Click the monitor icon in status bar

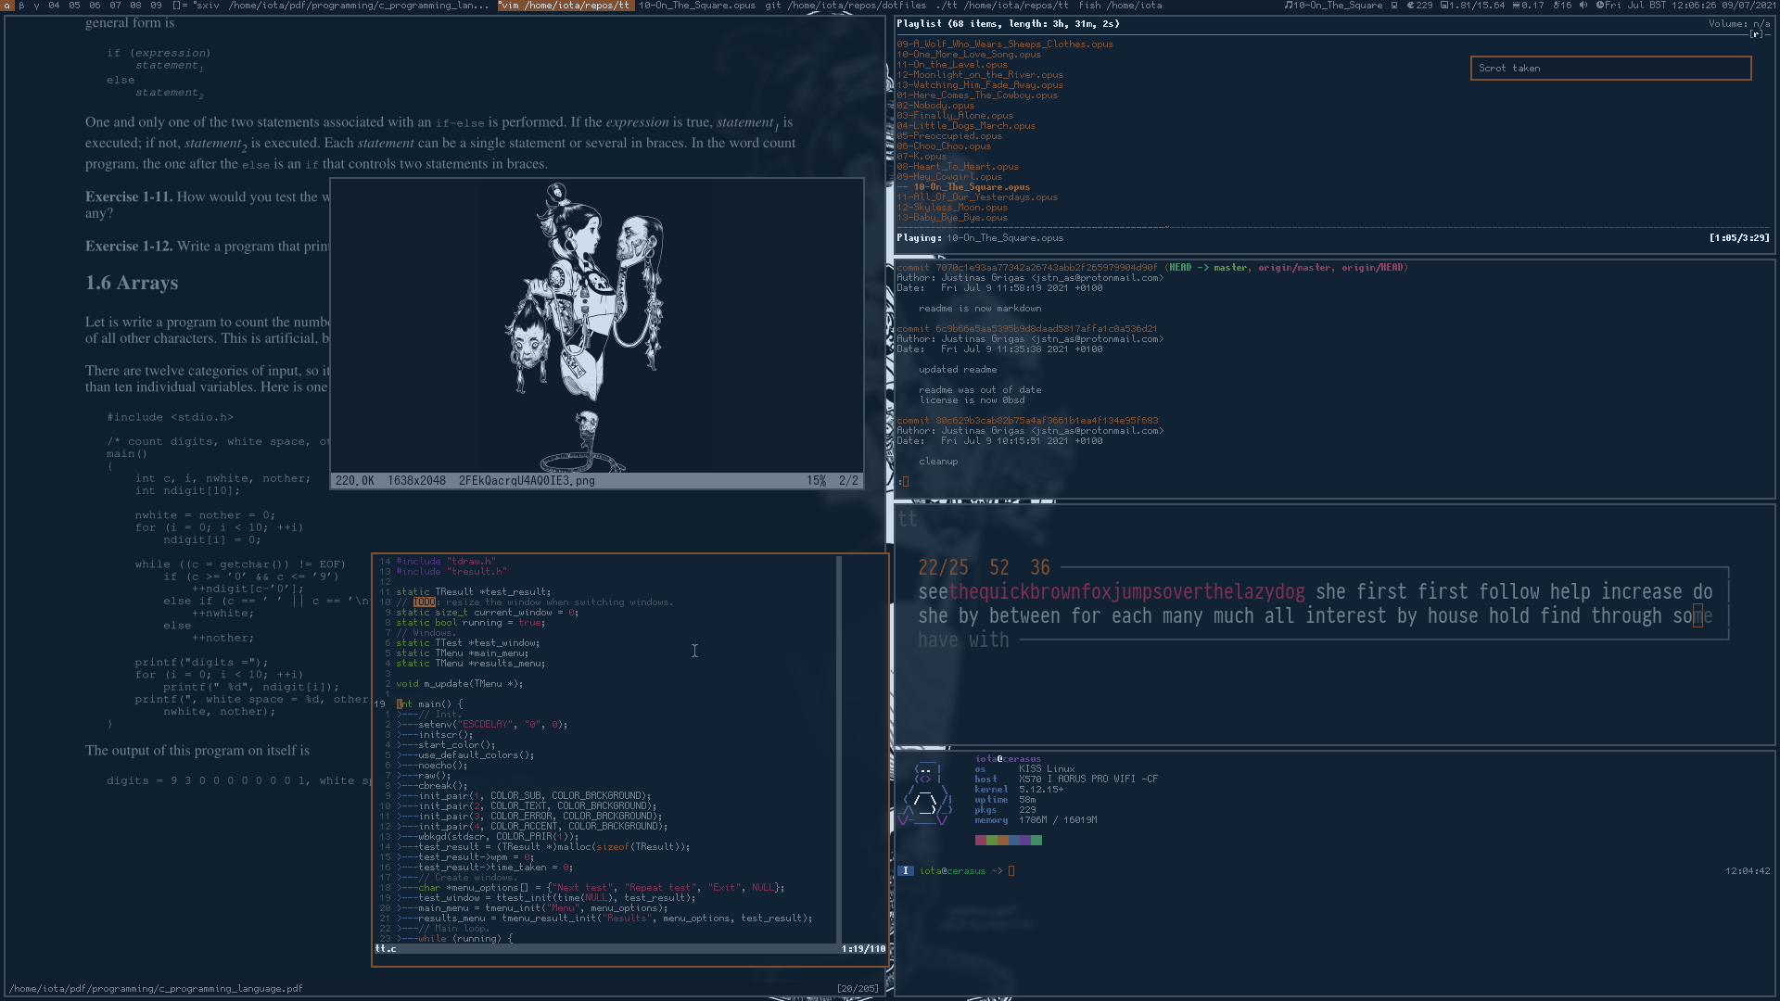pos(1393,6)
